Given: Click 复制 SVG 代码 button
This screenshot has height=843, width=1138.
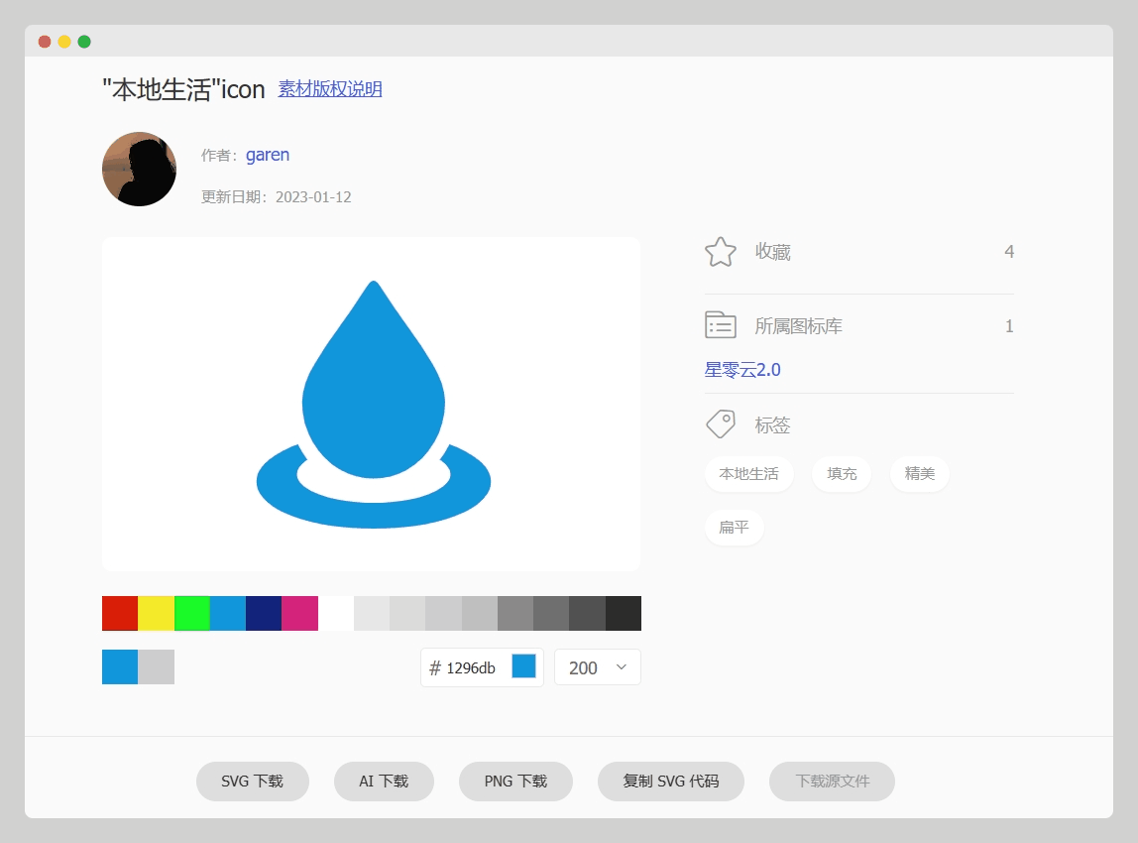Looking at the screenshot, I should pos(671,782).
